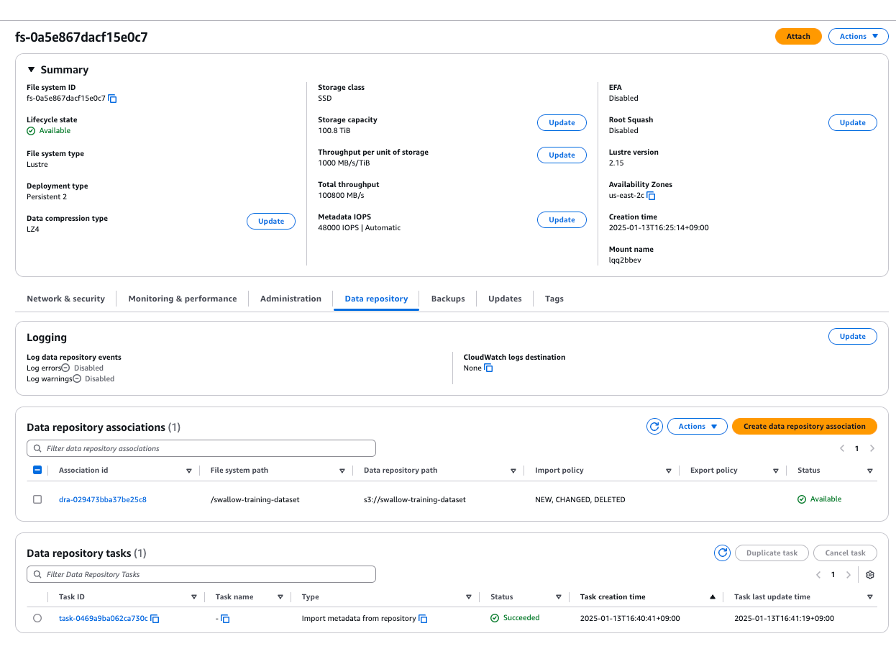Copy the task ID task-0469a9ba062ca730c
Viewport: 896px width, 649px height.
coord(155,619)
